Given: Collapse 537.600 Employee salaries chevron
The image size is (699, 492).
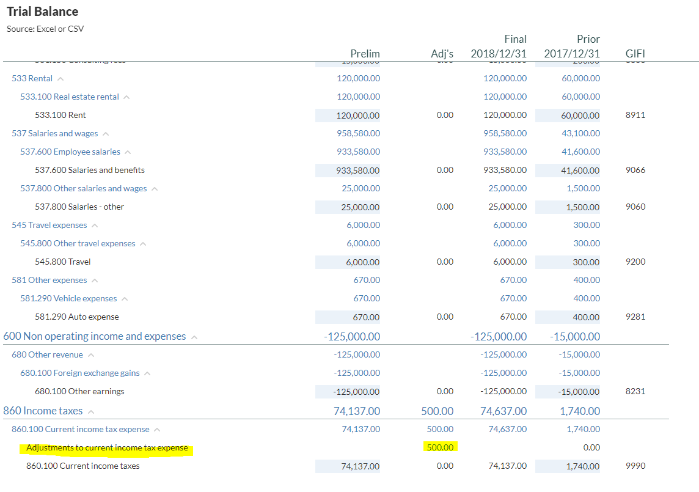Looking at the screenshot, I should pos(128,152).
